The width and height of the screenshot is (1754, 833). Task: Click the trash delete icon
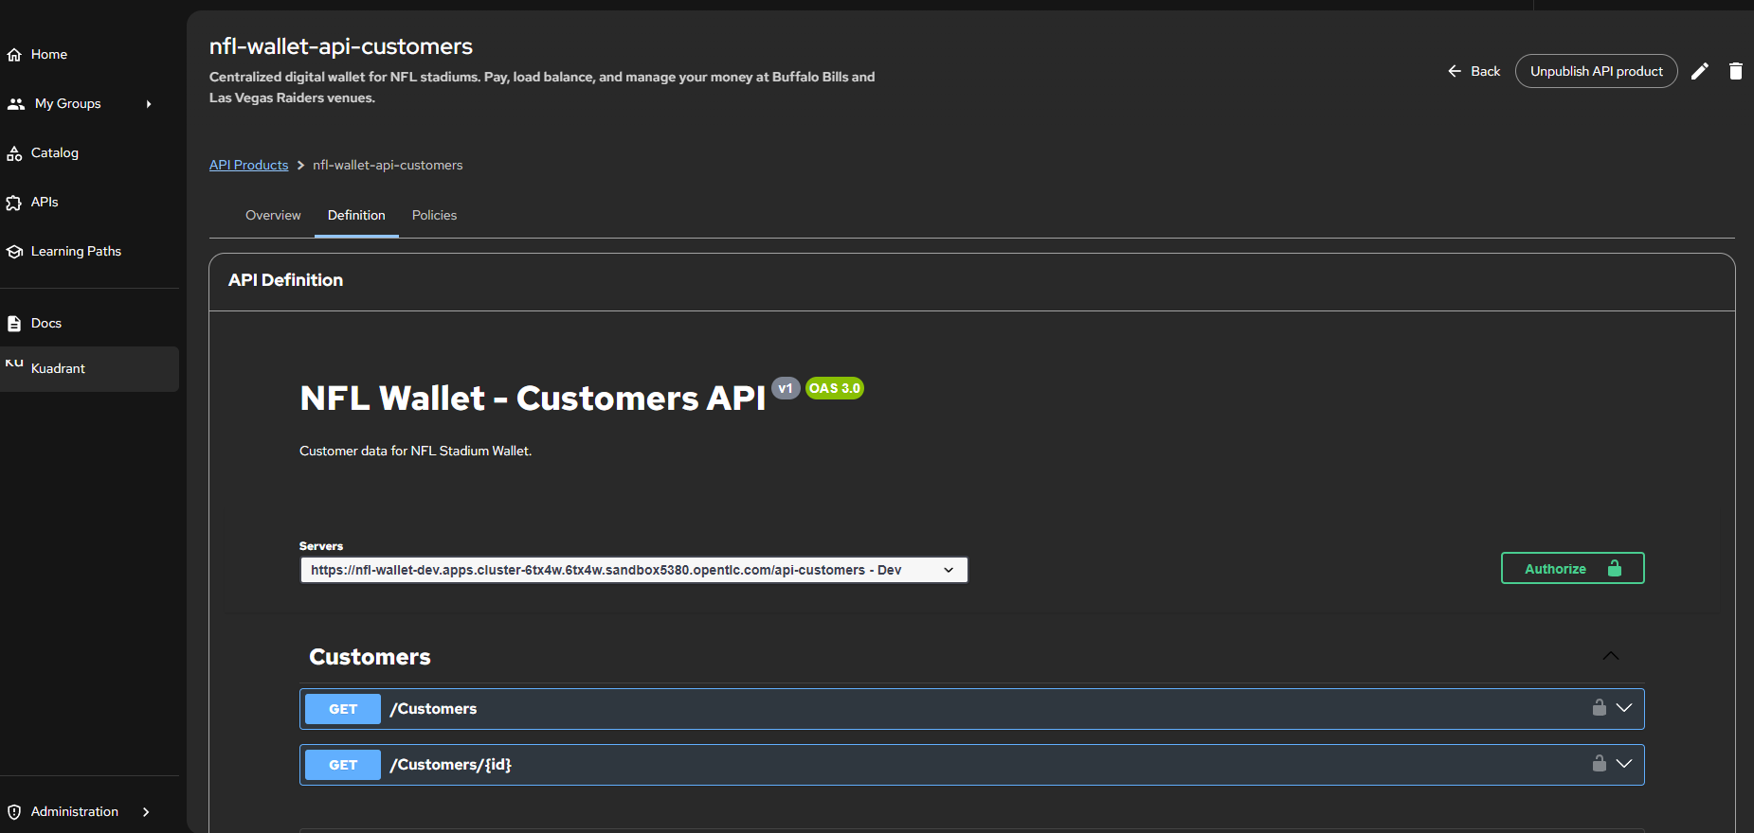pyautogui.click(x=1735, y=71)
